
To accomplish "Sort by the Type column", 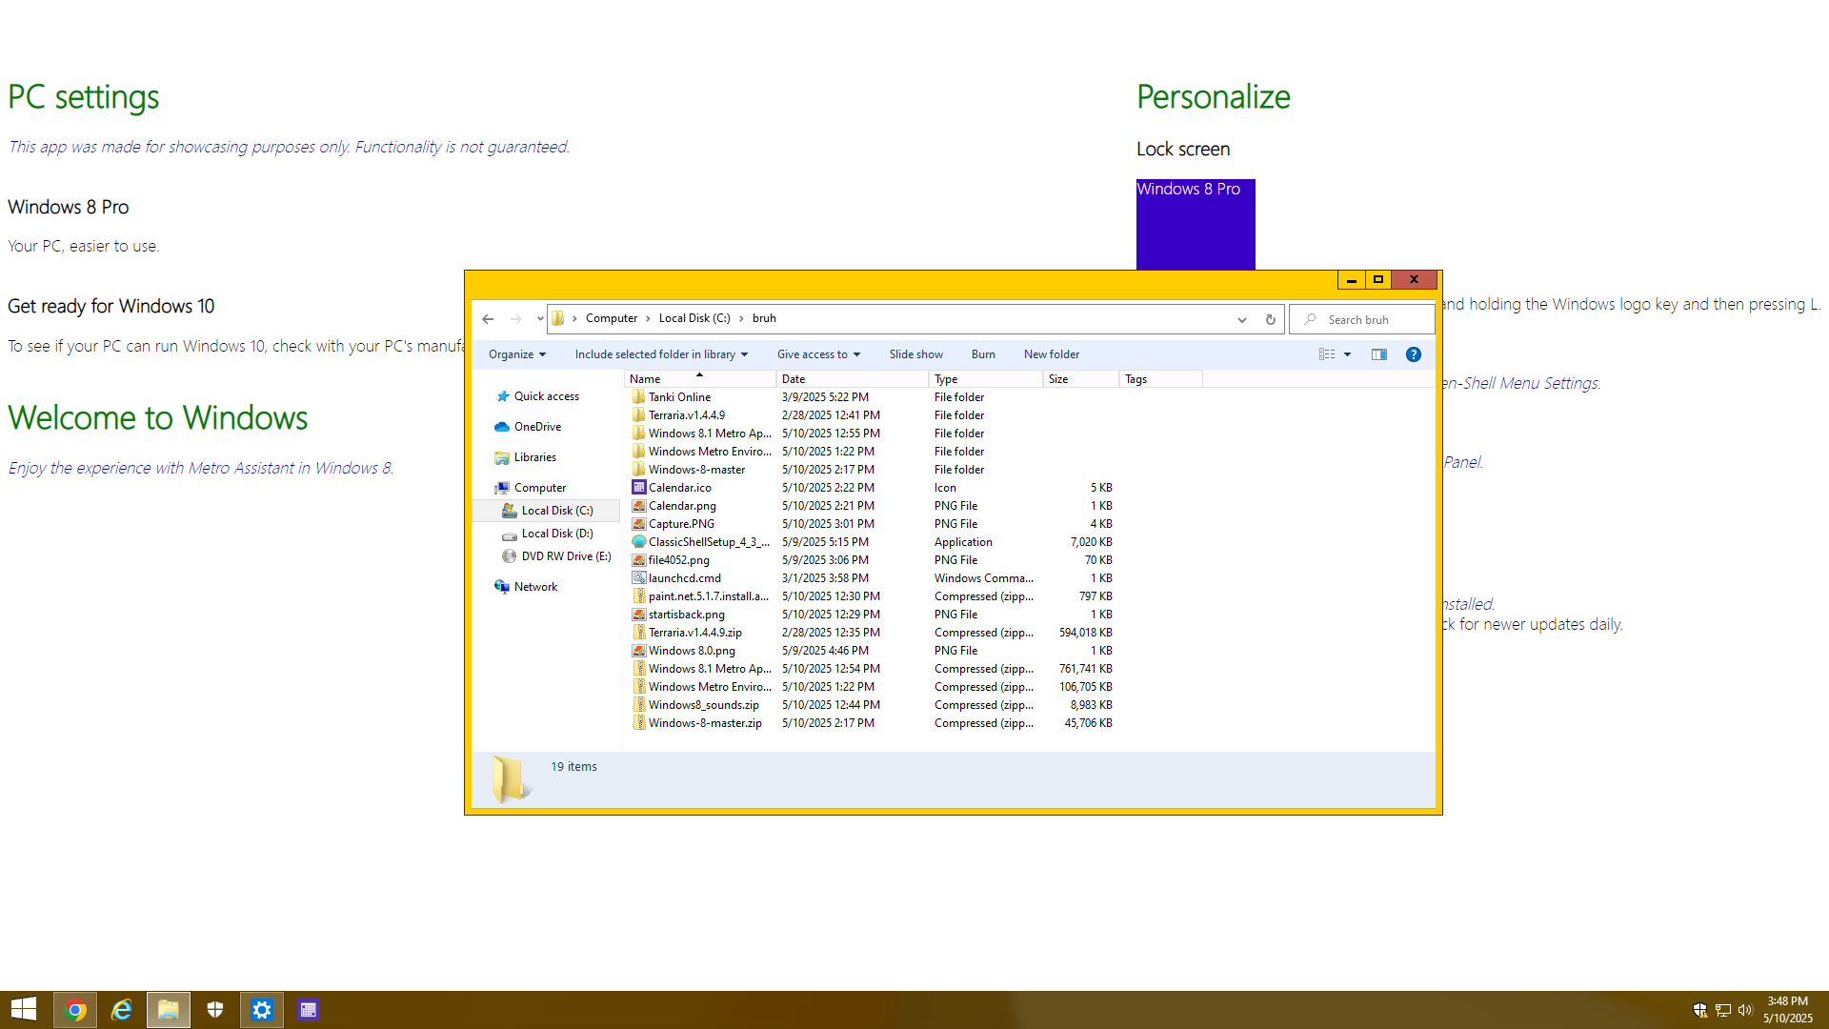I will pos(986,379).
